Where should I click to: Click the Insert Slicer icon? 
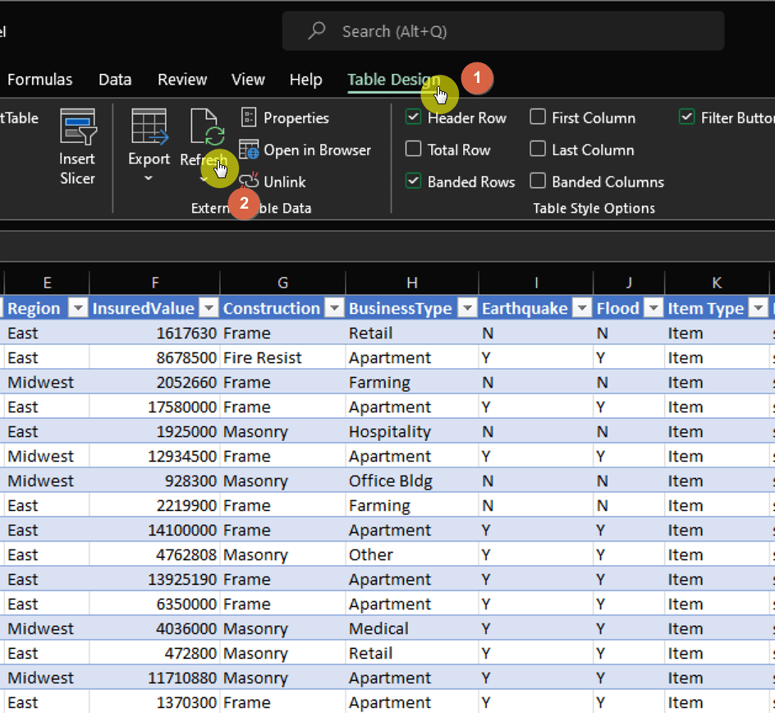[x=78, y=126]
